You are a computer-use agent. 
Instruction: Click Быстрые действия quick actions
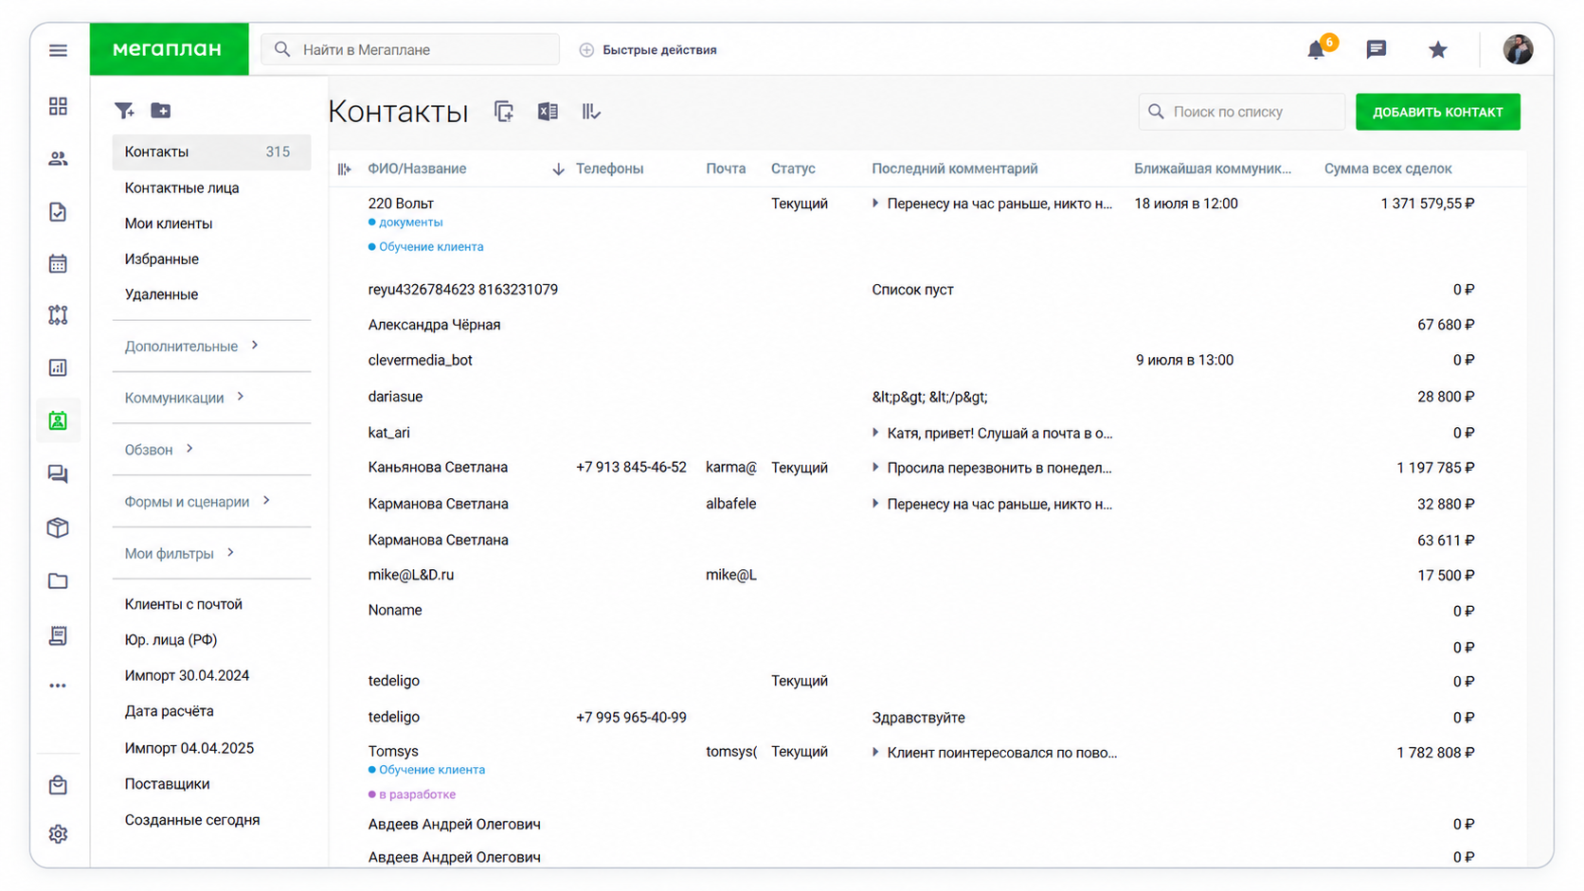649,50
